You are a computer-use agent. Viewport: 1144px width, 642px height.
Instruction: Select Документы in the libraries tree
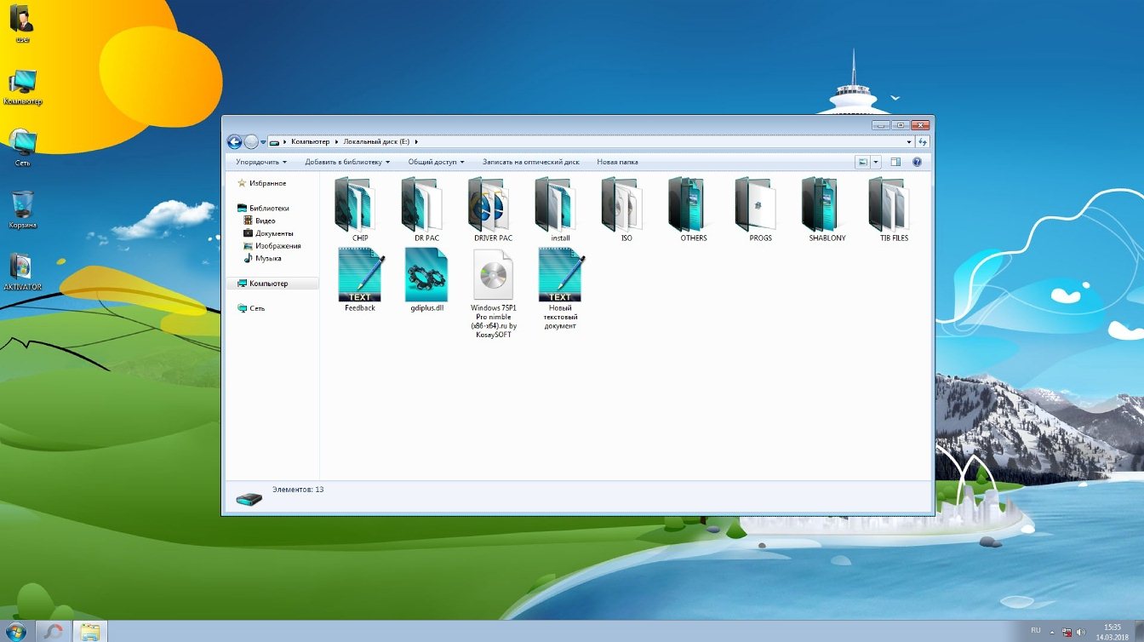274,233
